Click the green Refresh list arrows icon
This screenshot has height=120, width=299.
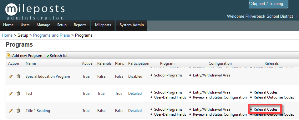[48, 56]
